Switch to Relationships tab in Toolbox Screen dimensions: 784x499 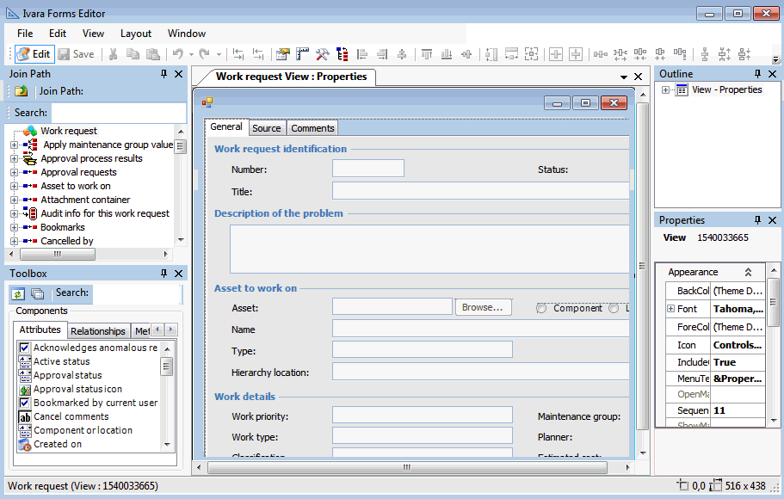pos(98,331)
